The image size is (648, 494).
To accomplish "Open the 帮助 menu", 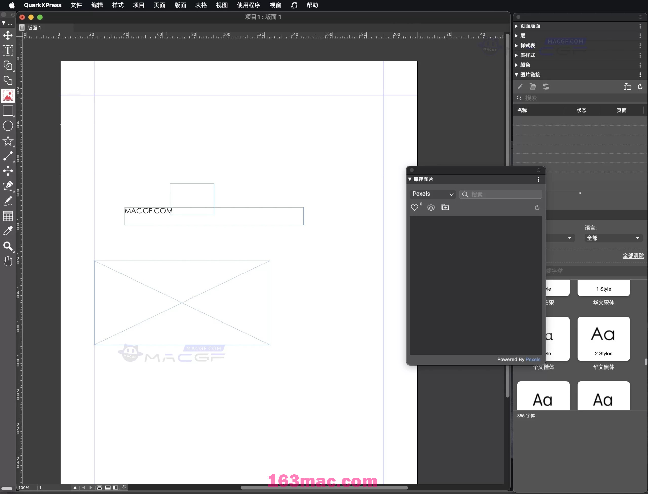I will [x=312, y=5].
